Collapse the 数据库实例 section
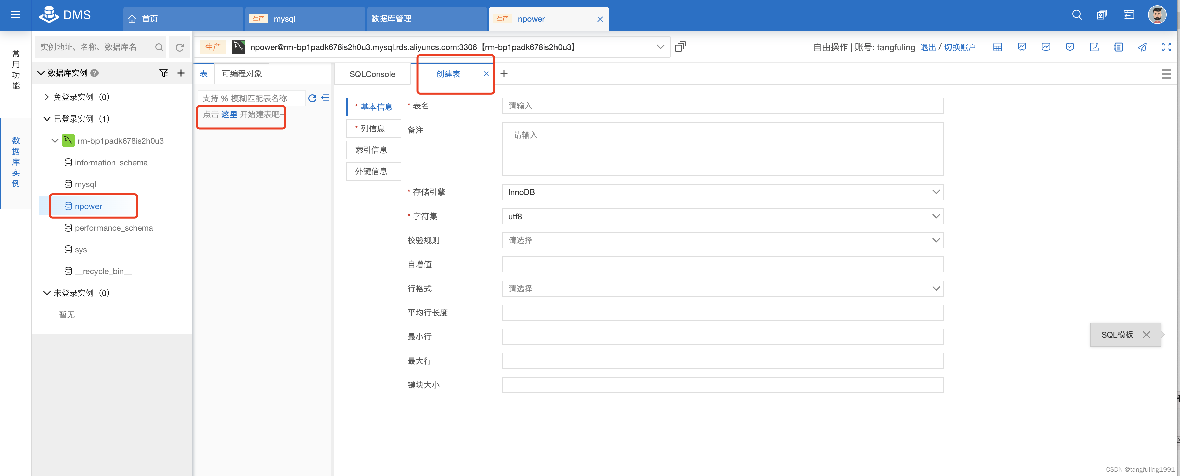1180x476 pixels. tap(41, 73)
